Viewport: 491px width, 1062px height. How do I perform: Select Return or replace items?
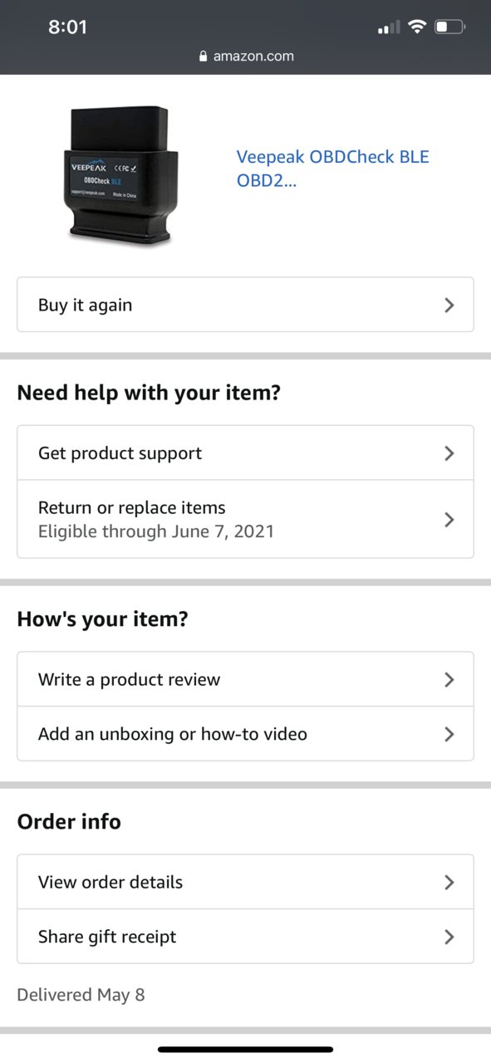coord(245,519)
